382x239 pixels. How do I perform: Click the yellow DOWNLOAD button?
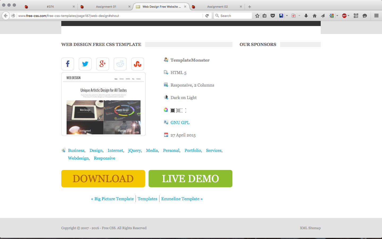pyautogui.click(x=103, y=178)
